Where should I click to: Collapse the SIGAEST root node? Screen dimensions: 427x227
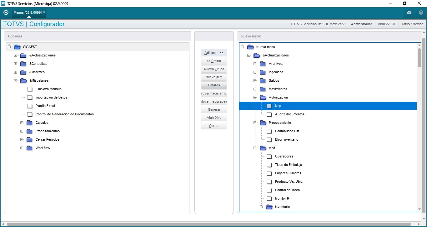point(9,47)
